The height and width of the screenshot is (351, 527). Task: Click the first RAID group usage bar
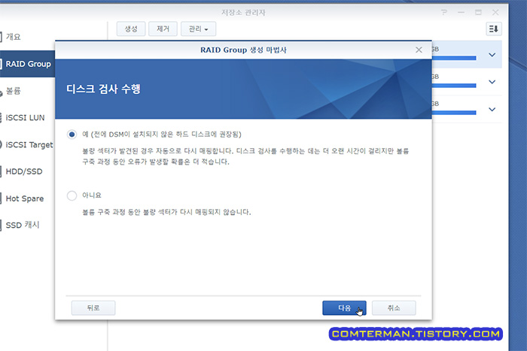click(x=454, y=58)
